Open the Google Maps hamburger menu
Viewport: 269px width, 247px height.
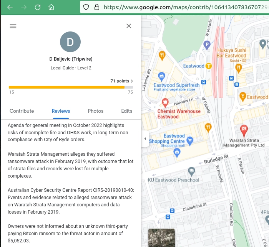click(13, 26)
